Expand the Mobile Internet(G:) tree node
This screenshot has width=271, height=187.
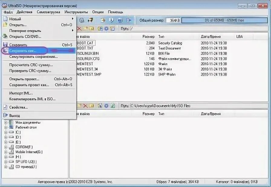tap(6, 152)
